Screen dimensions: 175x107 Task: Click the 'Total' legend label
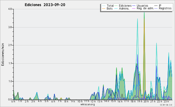[x=110, y=5]
